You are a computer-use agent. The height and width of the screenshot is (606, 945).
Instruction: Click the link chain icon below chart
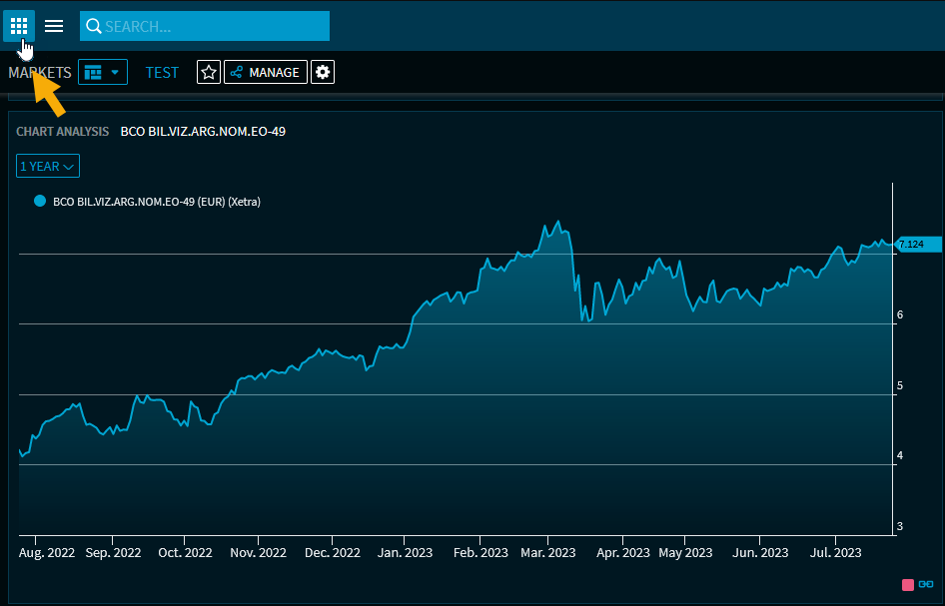pyautogui.click(x=926, y=584)
